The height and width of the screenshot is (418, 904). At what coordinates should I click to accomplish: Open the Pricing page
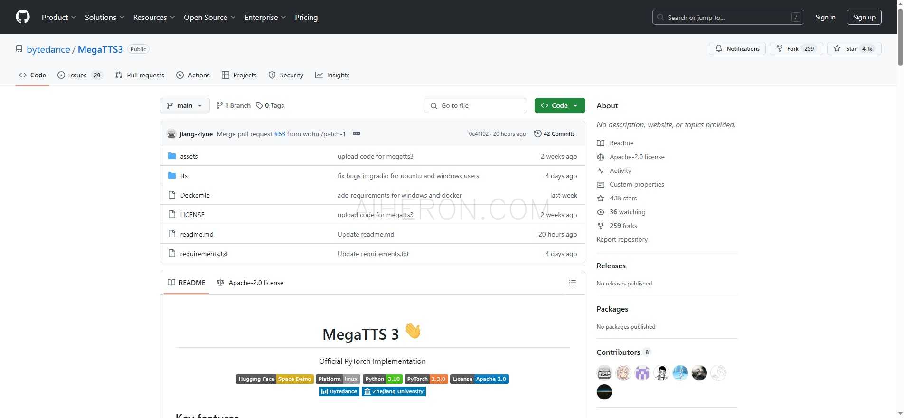point(306,17)
